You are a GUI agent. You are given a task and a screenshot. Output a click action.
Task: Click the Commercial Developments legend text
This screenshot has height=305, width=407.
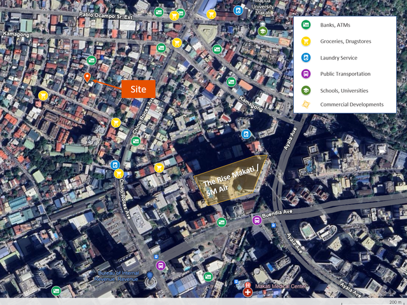click(x=352, y=104)
